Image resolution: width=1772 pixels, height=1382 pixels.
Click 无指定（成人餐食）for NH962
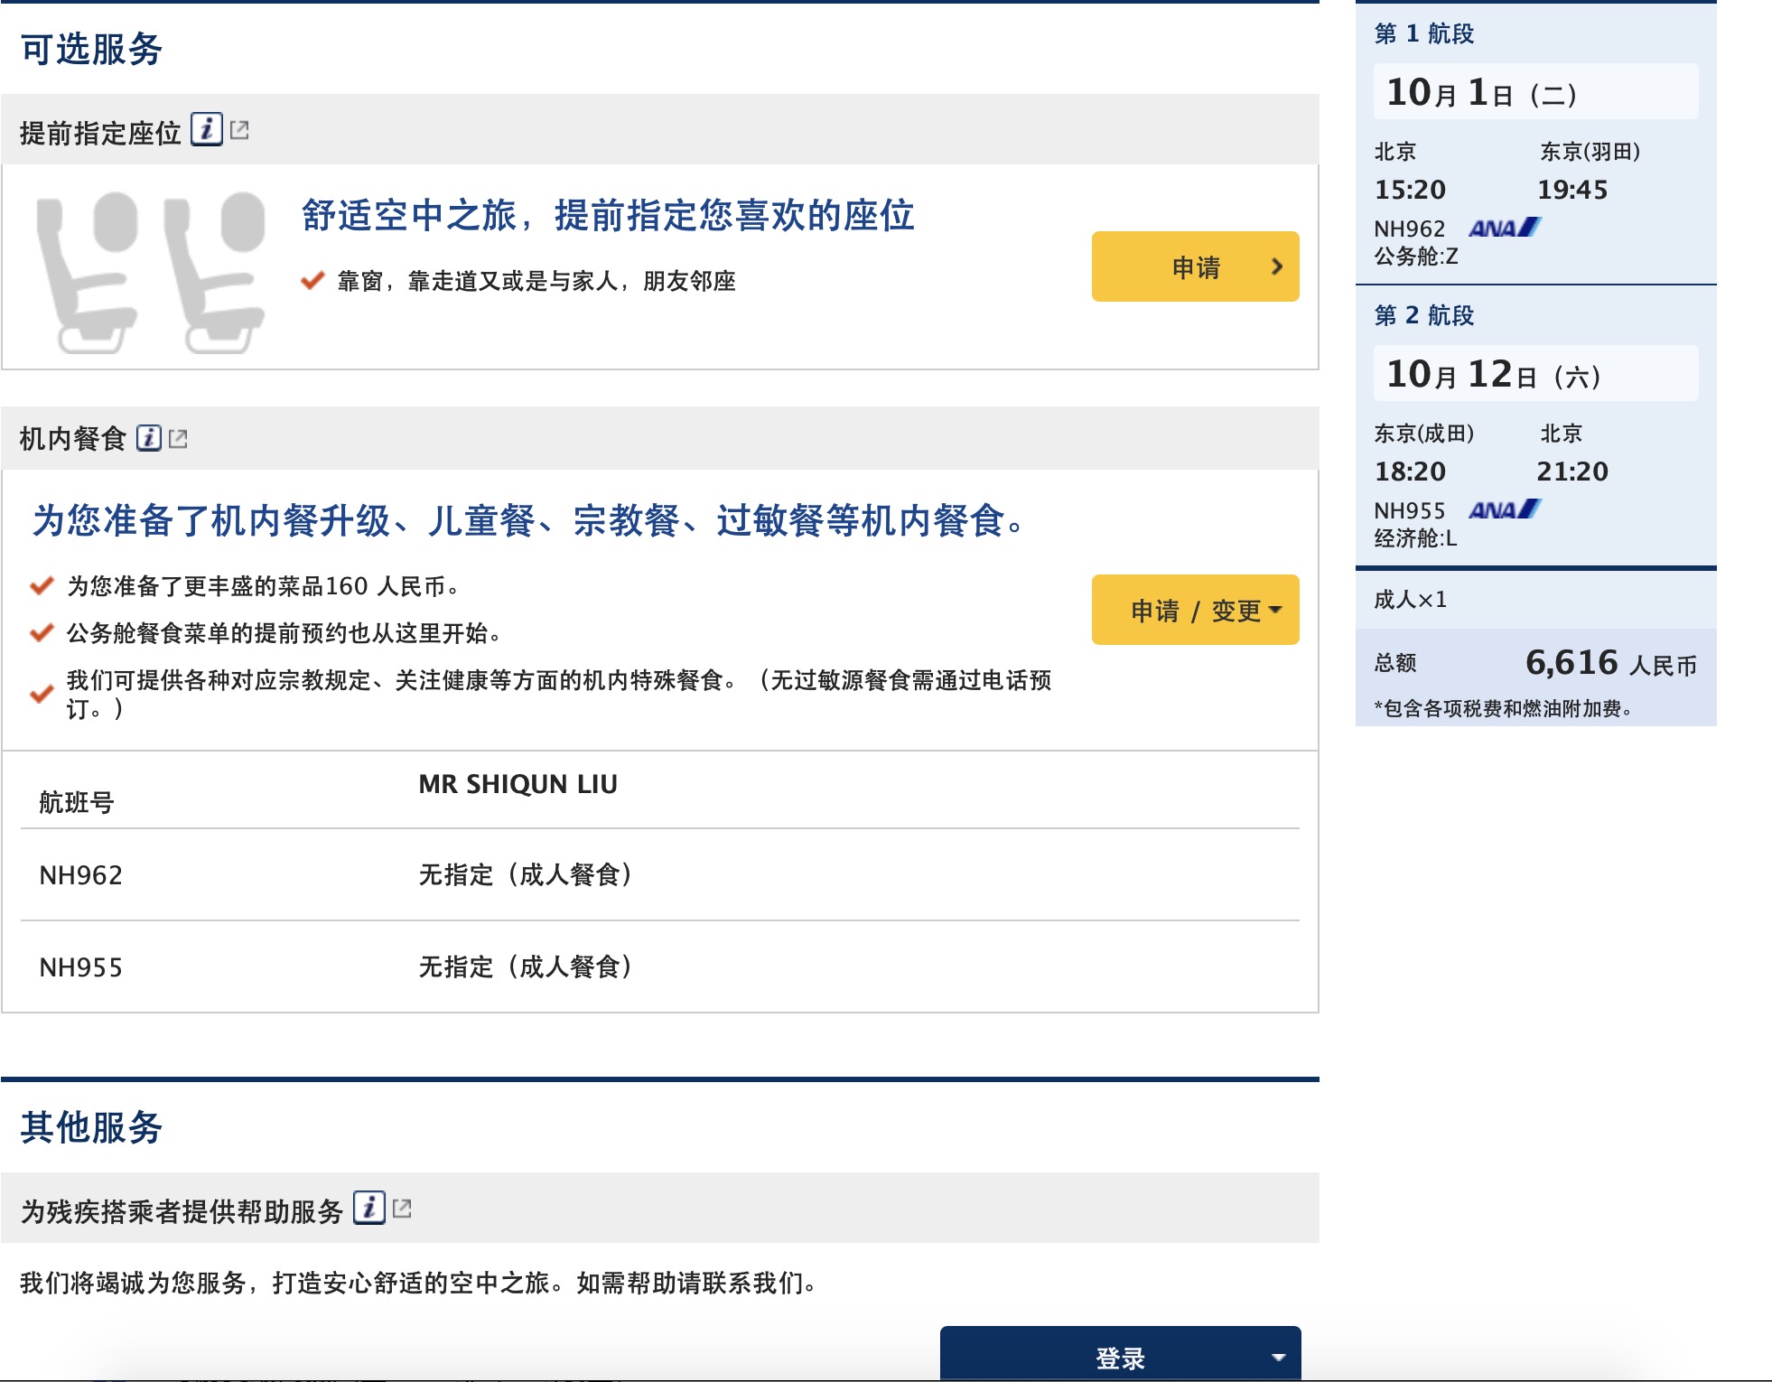pyautogui.click(x=525, y=874)
